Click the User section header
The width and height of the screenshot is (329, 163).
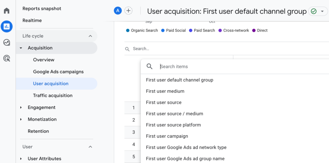coord(57,147)
